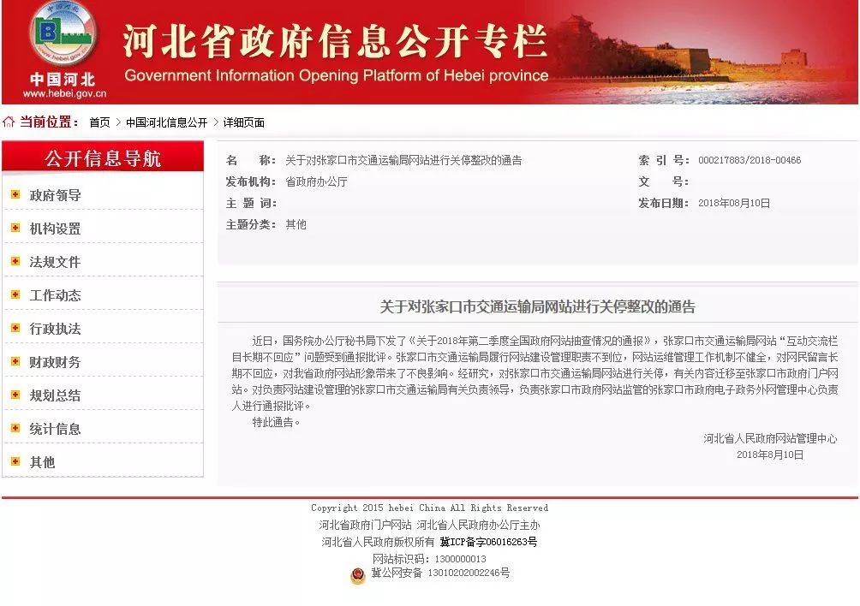Click the 河北省人民政府办公厅主办 footer text

tap(479, 525)
